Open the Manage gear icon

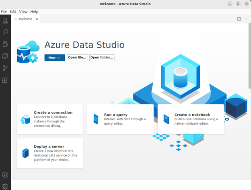(5, 186)
